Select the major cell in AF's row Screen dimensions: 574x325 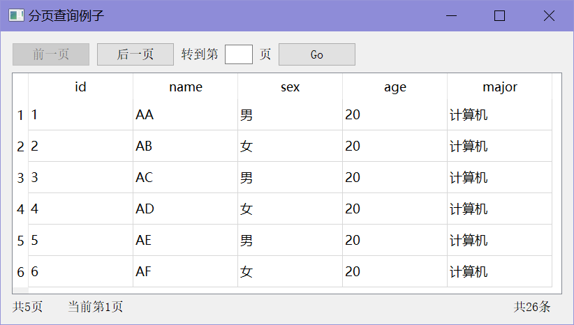click(x=500, y=271)
